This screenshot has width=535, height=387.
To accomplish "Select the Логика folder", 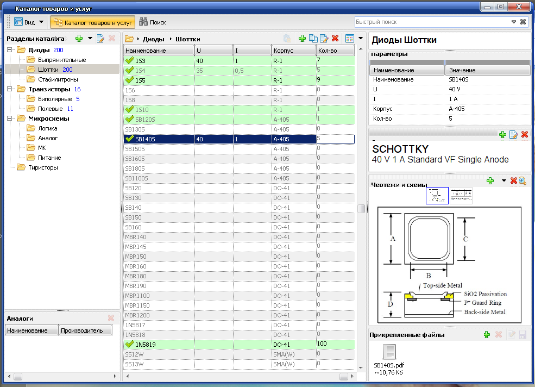I will click(42, 128).
